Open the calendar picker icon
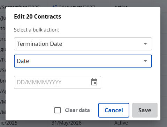 point(94,82)
